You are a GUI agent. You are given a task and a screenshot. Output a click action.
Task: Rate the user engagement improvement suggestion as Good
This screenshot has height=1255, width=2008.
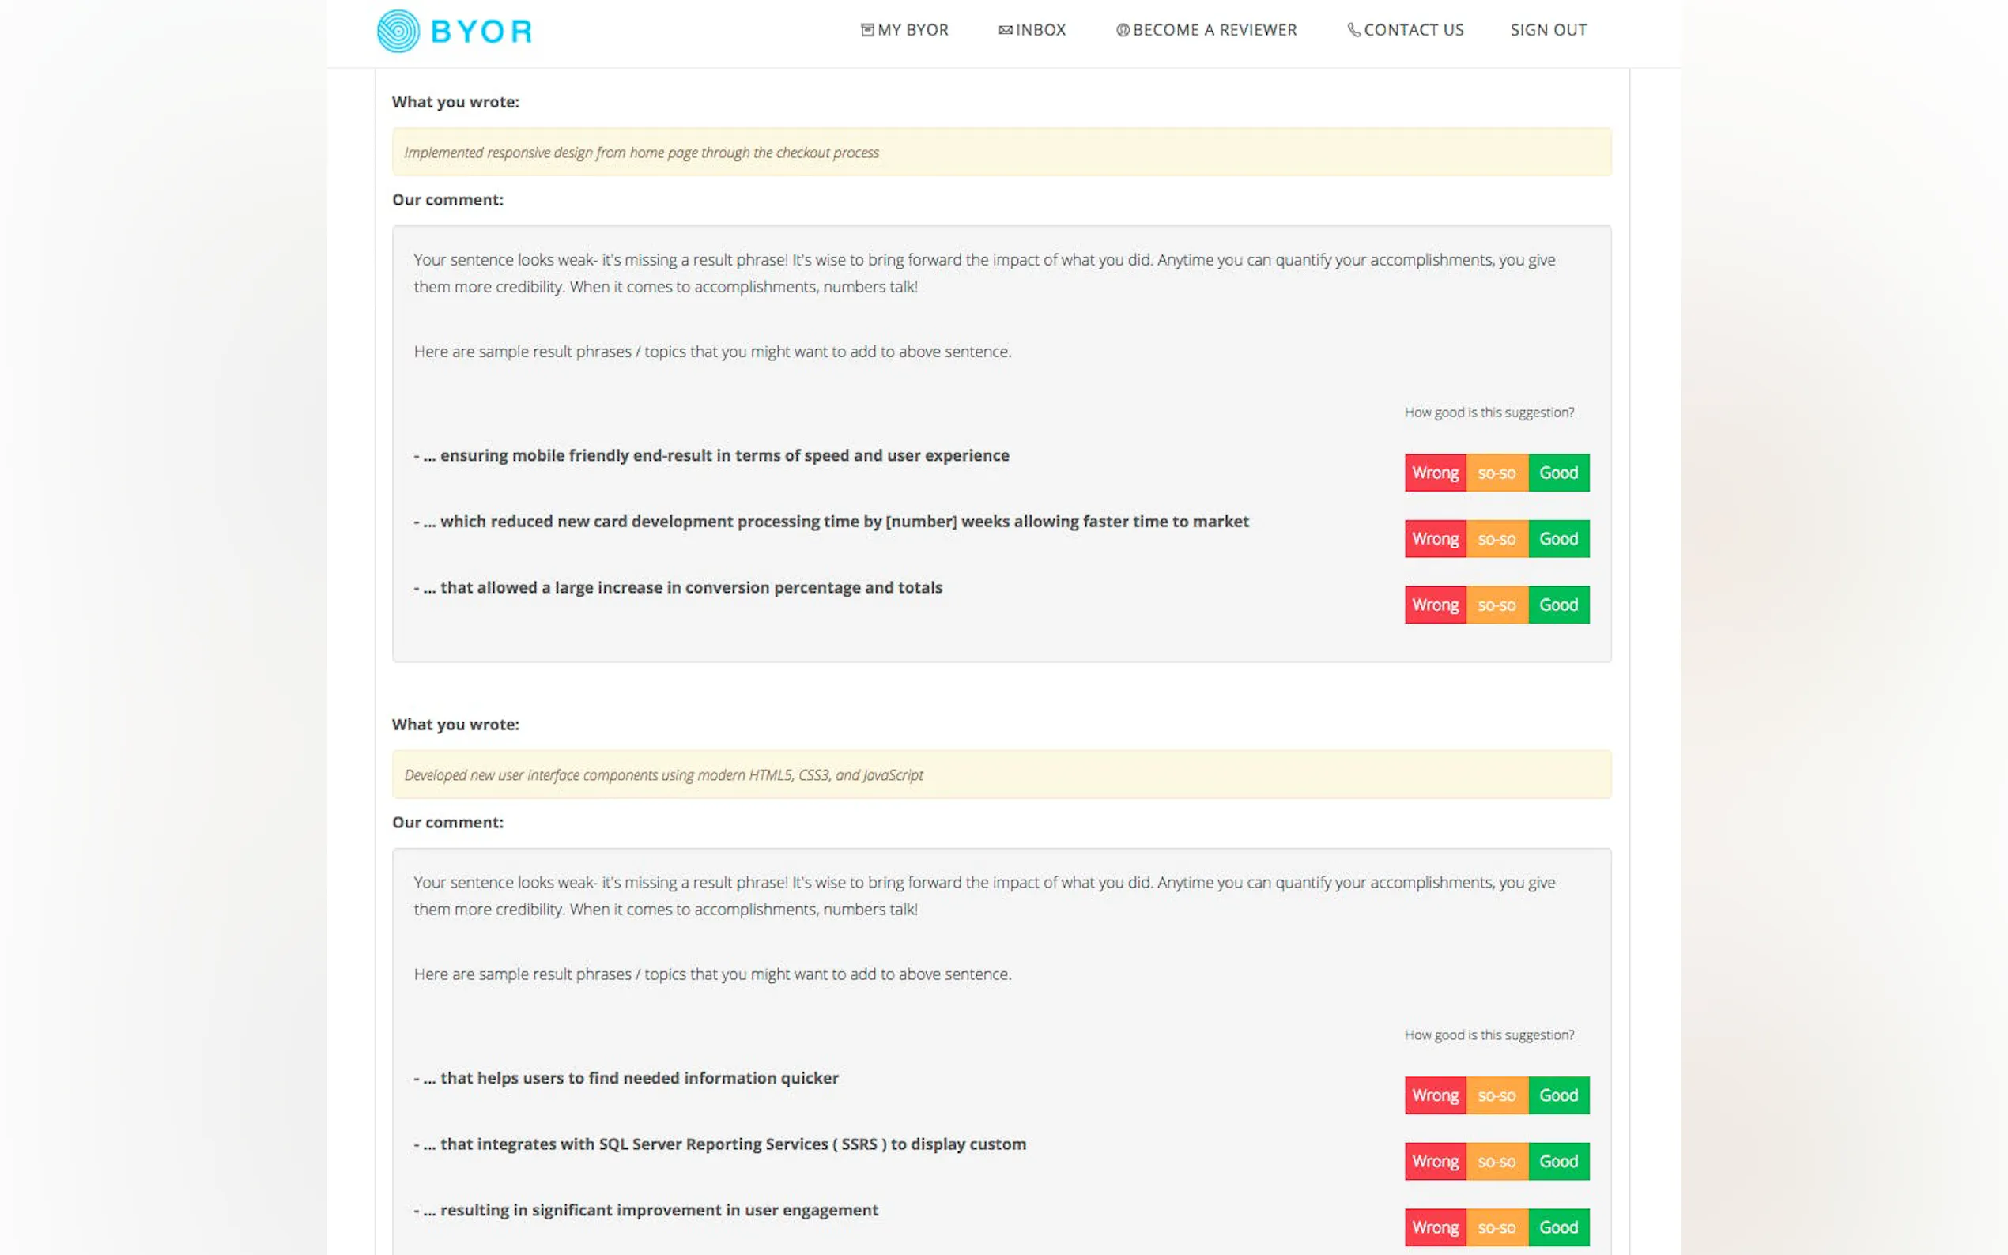(1558, 1227)
